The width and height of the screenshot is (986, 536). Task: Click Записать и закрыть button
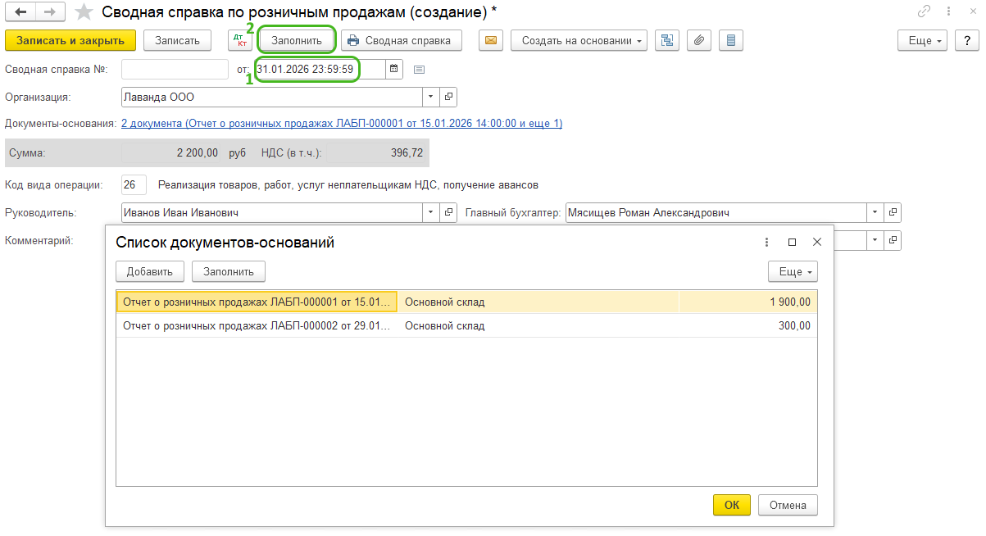70,40
